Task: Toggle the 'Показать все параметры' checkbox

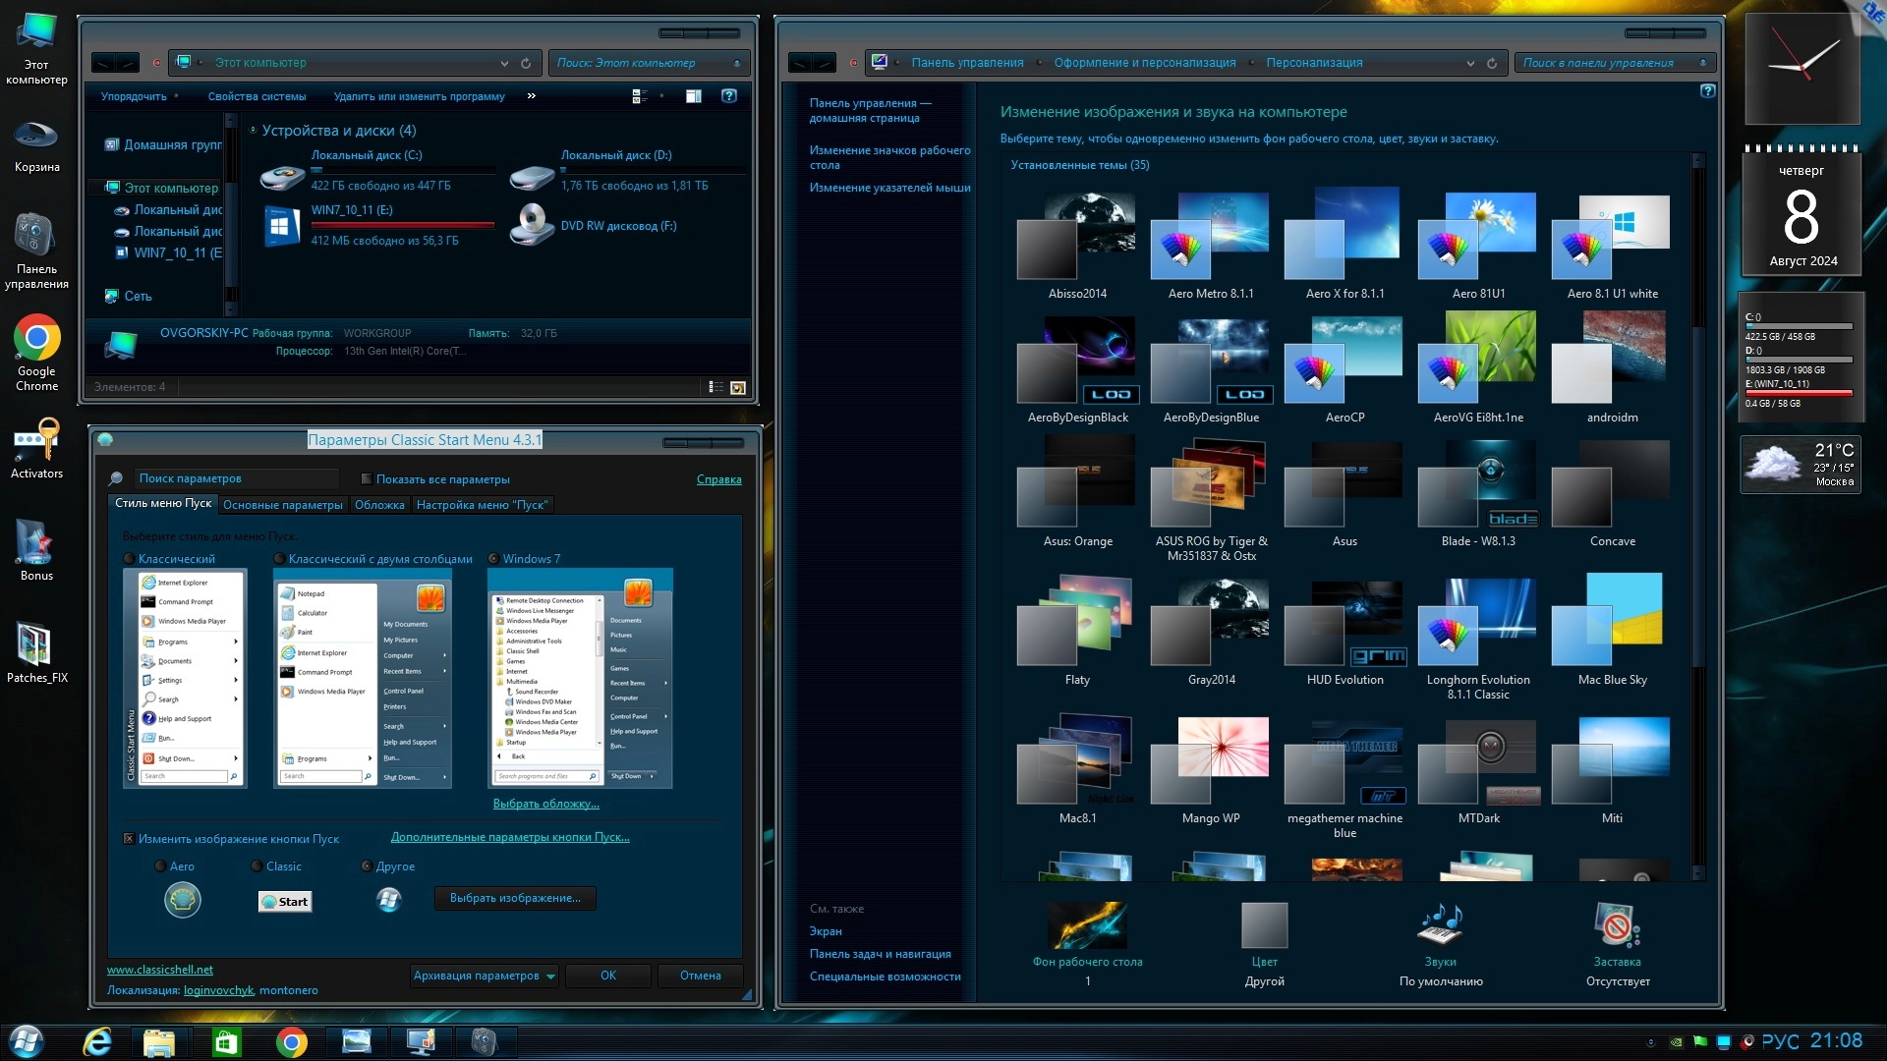Action: (x=367, y=479)
